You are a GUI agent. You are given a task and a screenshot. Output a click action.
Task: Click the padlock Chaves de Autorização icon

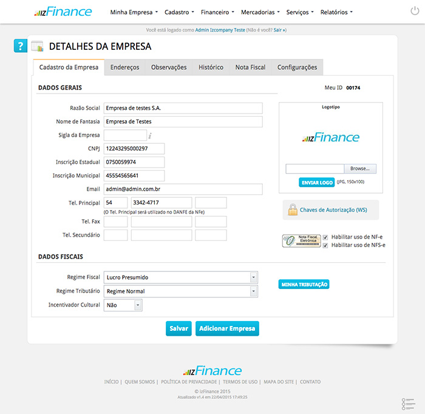coord(293,210)
